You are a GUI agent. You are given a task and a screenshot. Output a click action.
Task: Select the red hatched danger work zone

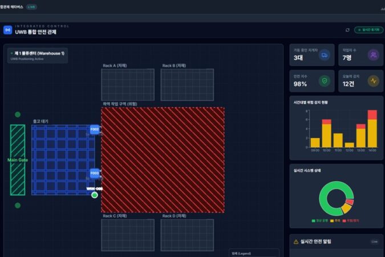[x=163, y=160]
